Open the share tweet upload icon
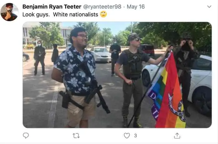 click(x=177, y=136)
